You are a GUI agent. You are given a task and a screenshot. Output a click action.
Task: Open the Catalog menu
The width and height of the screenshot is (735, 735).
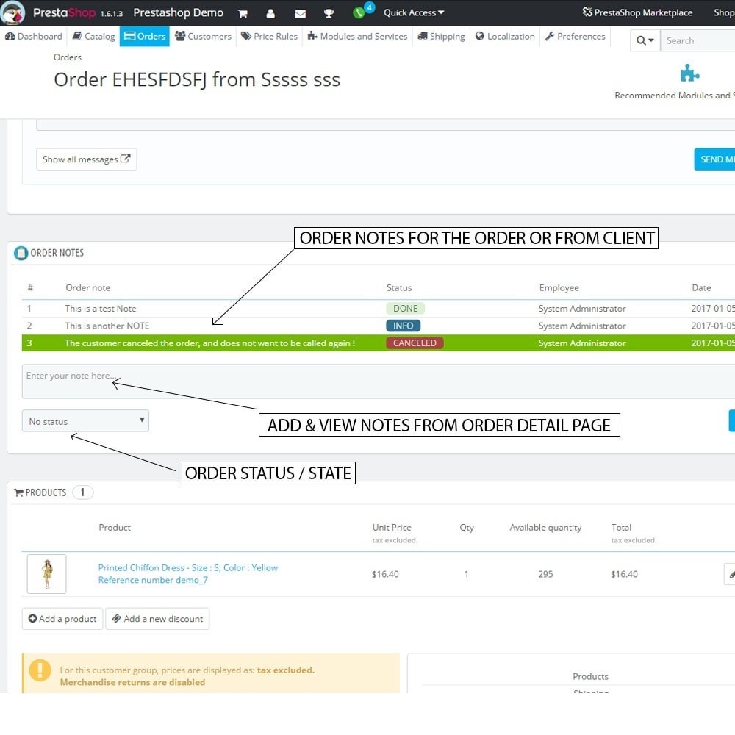[93, 37]
